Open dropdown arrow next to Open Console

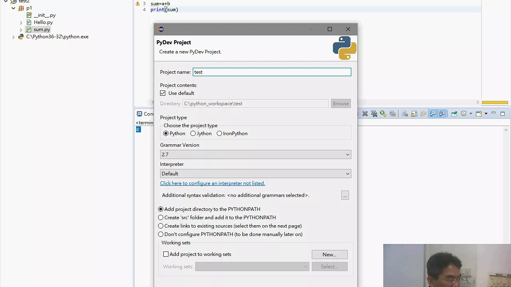click(486, 114)
